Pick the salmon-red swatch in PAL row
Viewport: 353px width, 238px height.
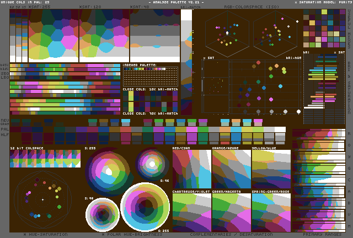pyautogui.click(x=126, y=129)
